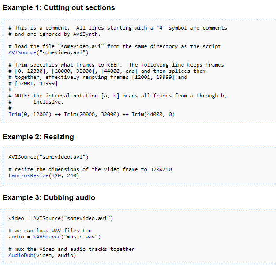Open the blue Trim function link
276x272 pixels.
(15, 114)
